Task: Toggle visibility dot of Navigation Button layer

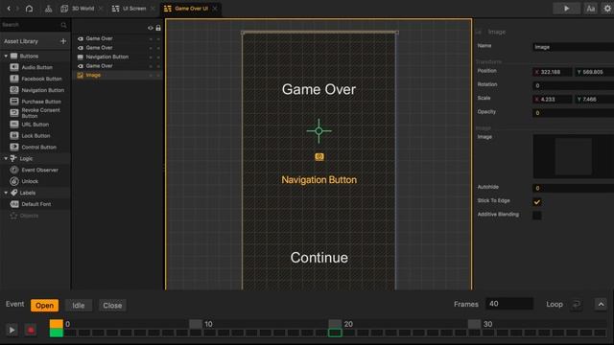Action: coord(151,57)
